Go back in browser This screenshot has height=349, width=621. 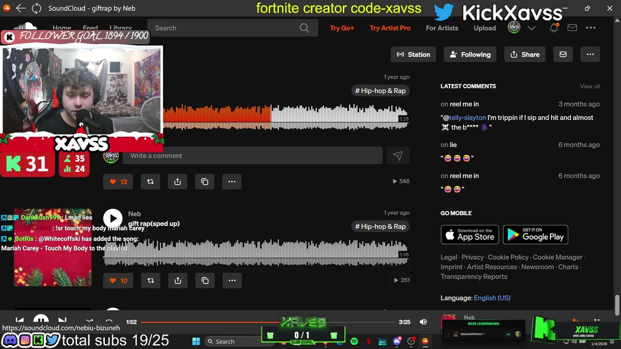[x=20, y=8]
